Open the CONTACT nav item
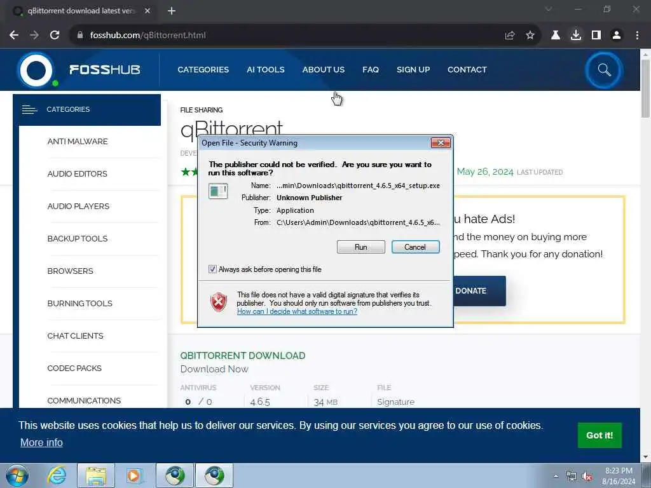 (x=467, y=70)
